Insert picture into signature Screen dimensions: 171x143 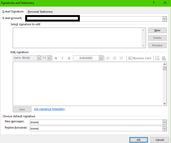click(x=157, y=58)
